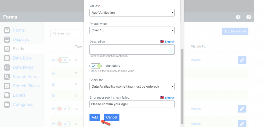This screenshot has height=127, width=264.
Task: Open the settings gear in Forms header
Action: click(238, 17)
